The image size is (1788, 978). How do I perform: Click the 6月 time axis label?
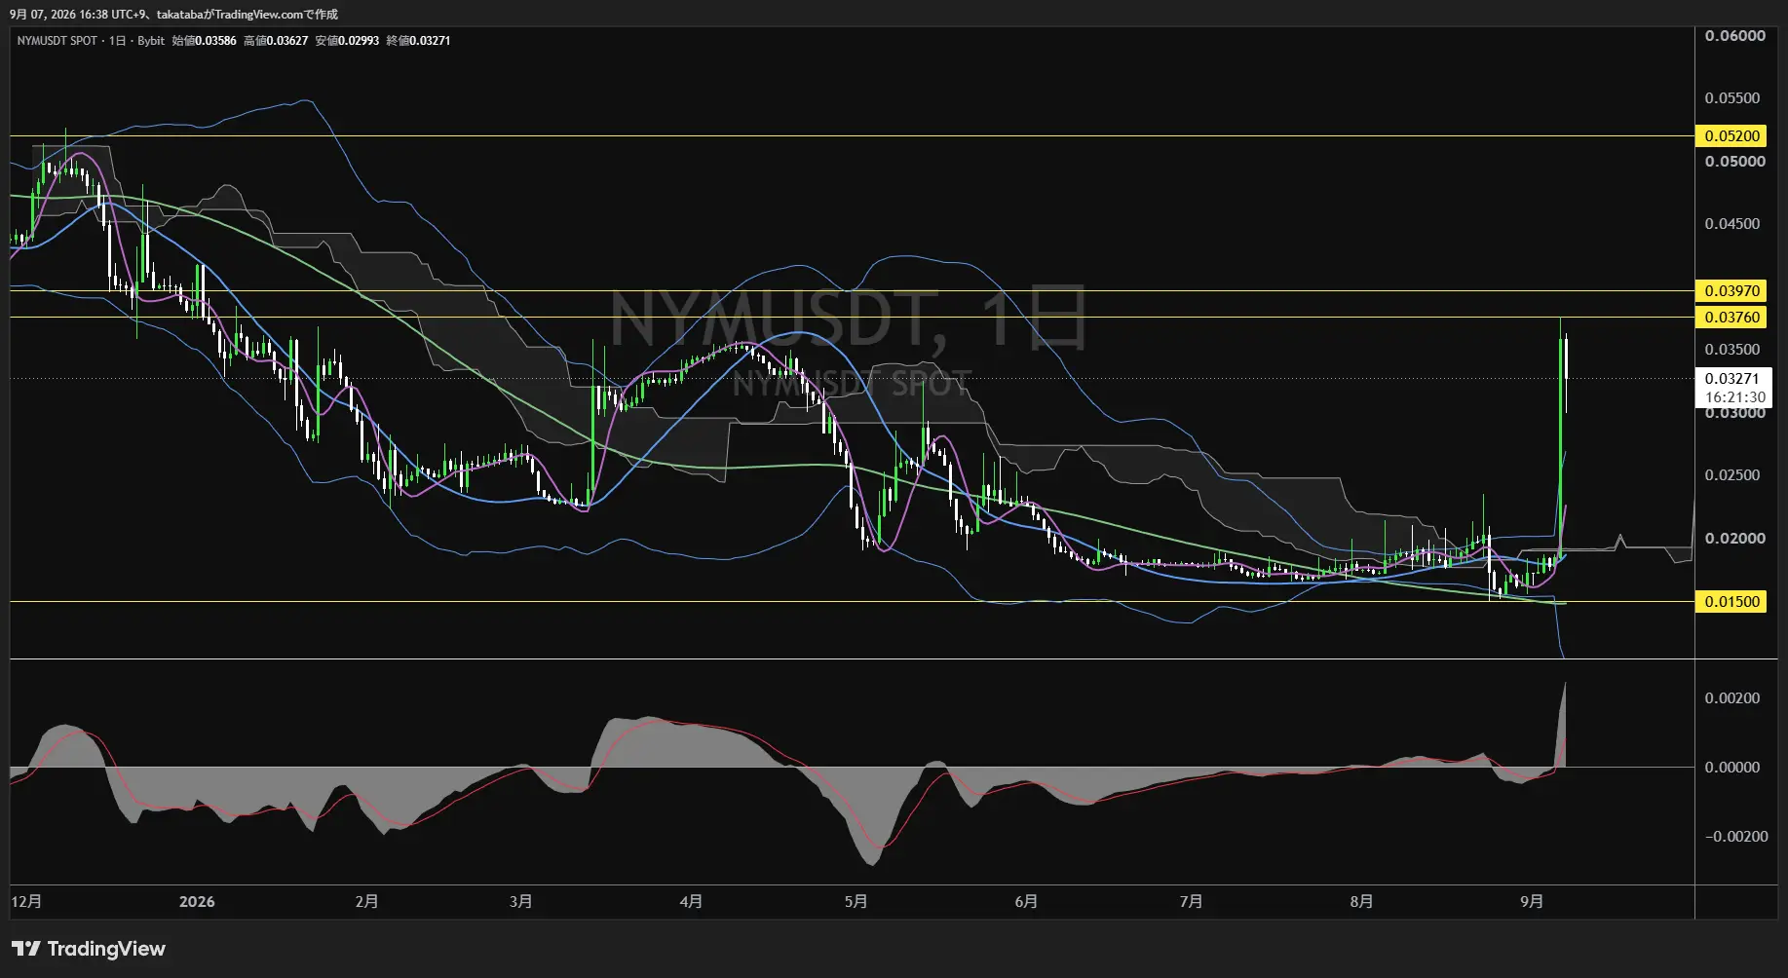pyautogui.click(x=1026, y=902)
